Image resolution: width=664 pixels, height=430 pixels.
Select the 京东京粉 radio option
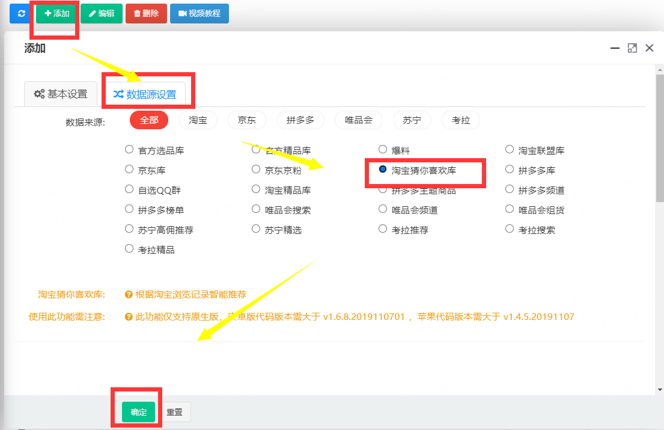256,170
